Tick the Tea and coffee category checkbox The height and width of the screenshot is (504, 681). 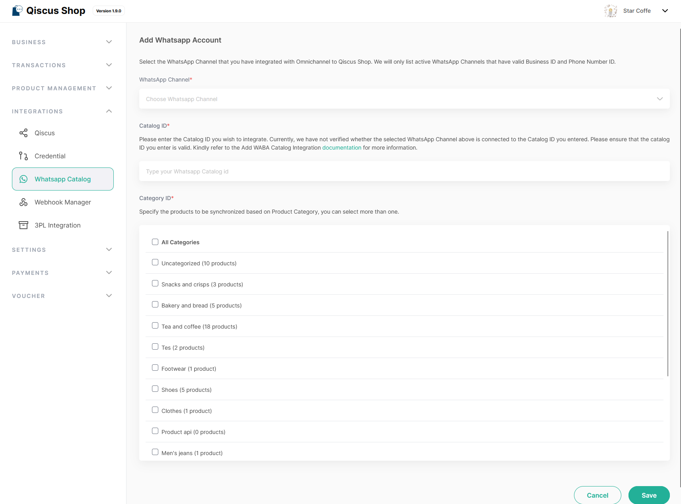[x=155, y=326]
